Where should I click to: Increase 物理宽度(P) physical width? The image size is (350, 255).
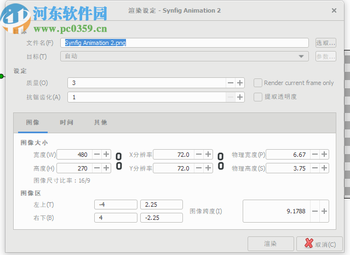(x=324, y=154)
